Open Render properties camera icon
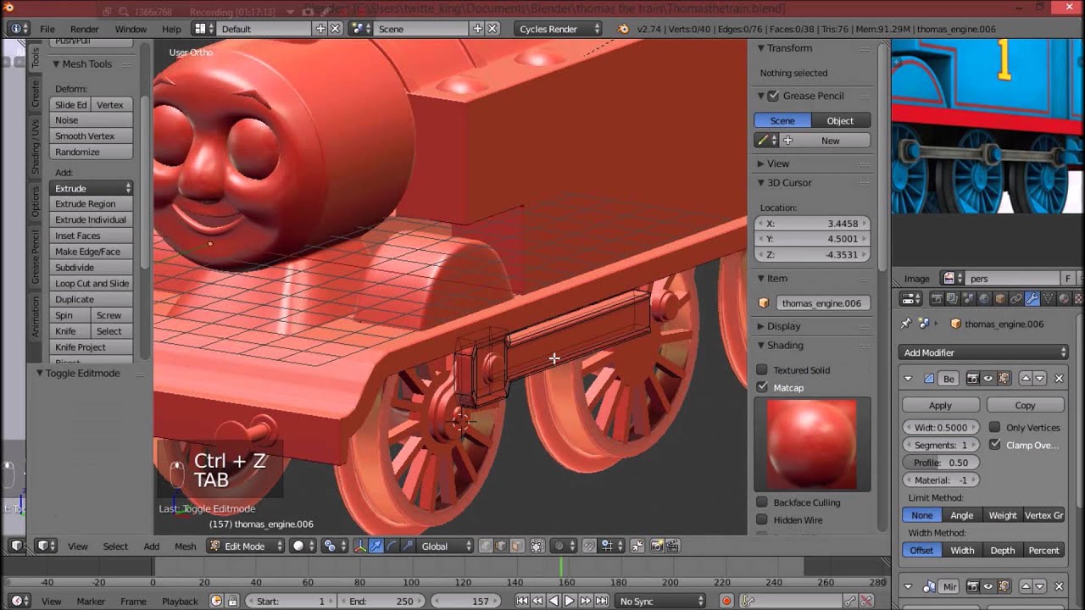 [938, 299]
